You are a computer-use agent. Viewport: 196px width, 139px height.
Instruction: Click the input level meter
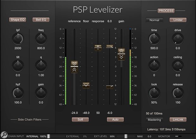(x=66, y=67)
